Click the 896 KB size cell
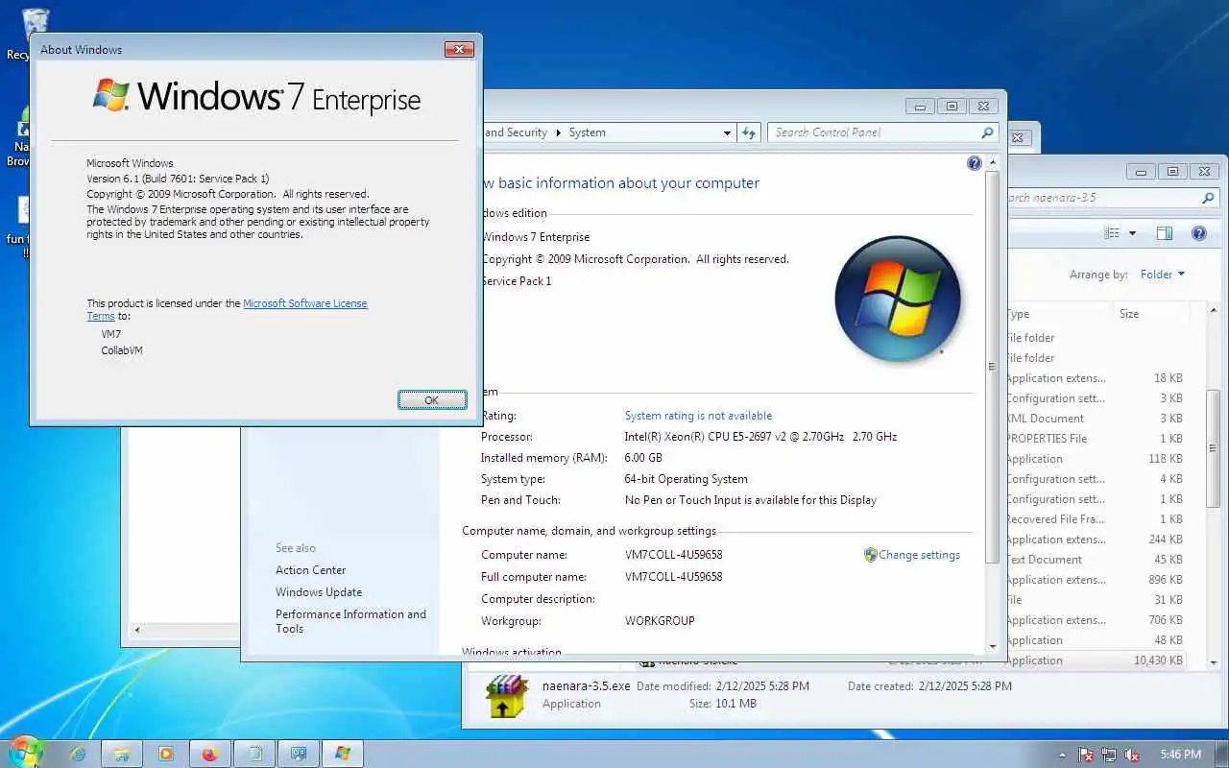The height and width of the screenshot is (768, 1229). pyautogui.click(x=1165, y=580)
